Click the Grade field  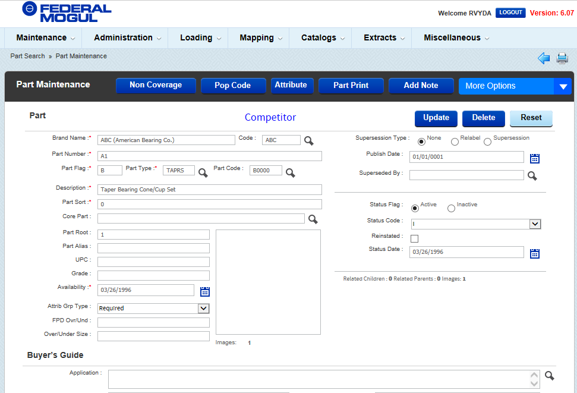click(x=153, y=275)
